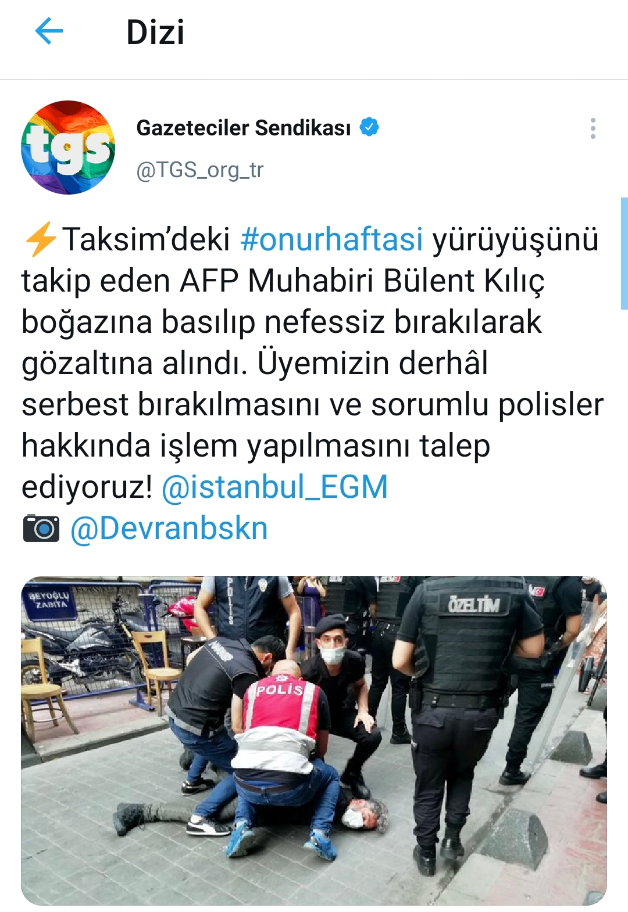Open the @Devranbskn photographer mention
Viewport: 628px width, 912px height.
click(x=169, y=529)
